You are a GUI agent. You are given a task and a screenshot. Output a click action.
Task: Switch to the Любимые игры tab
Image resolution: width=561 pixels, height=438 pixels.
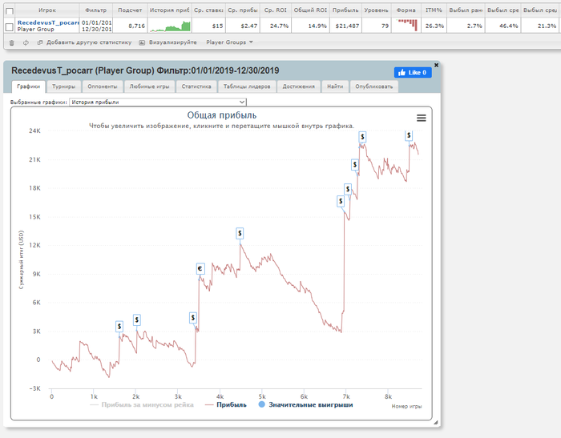click(x=149, y=86)
